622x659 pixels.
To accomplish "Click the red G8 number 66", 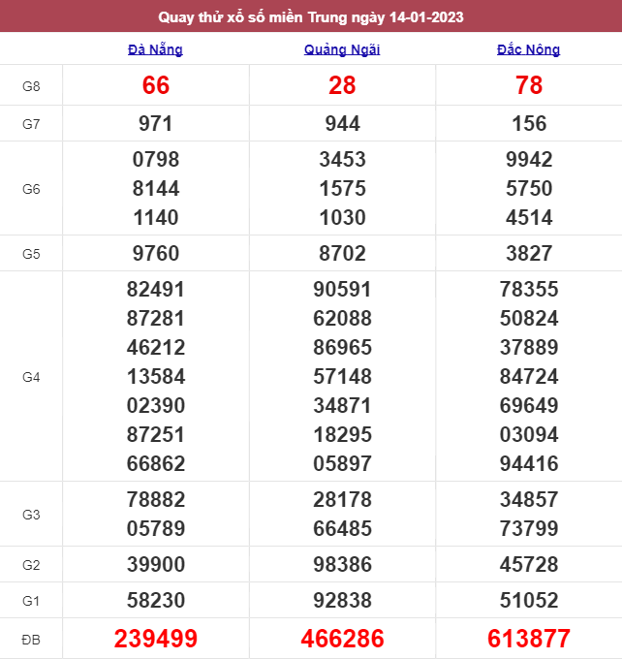I will 155,86.
